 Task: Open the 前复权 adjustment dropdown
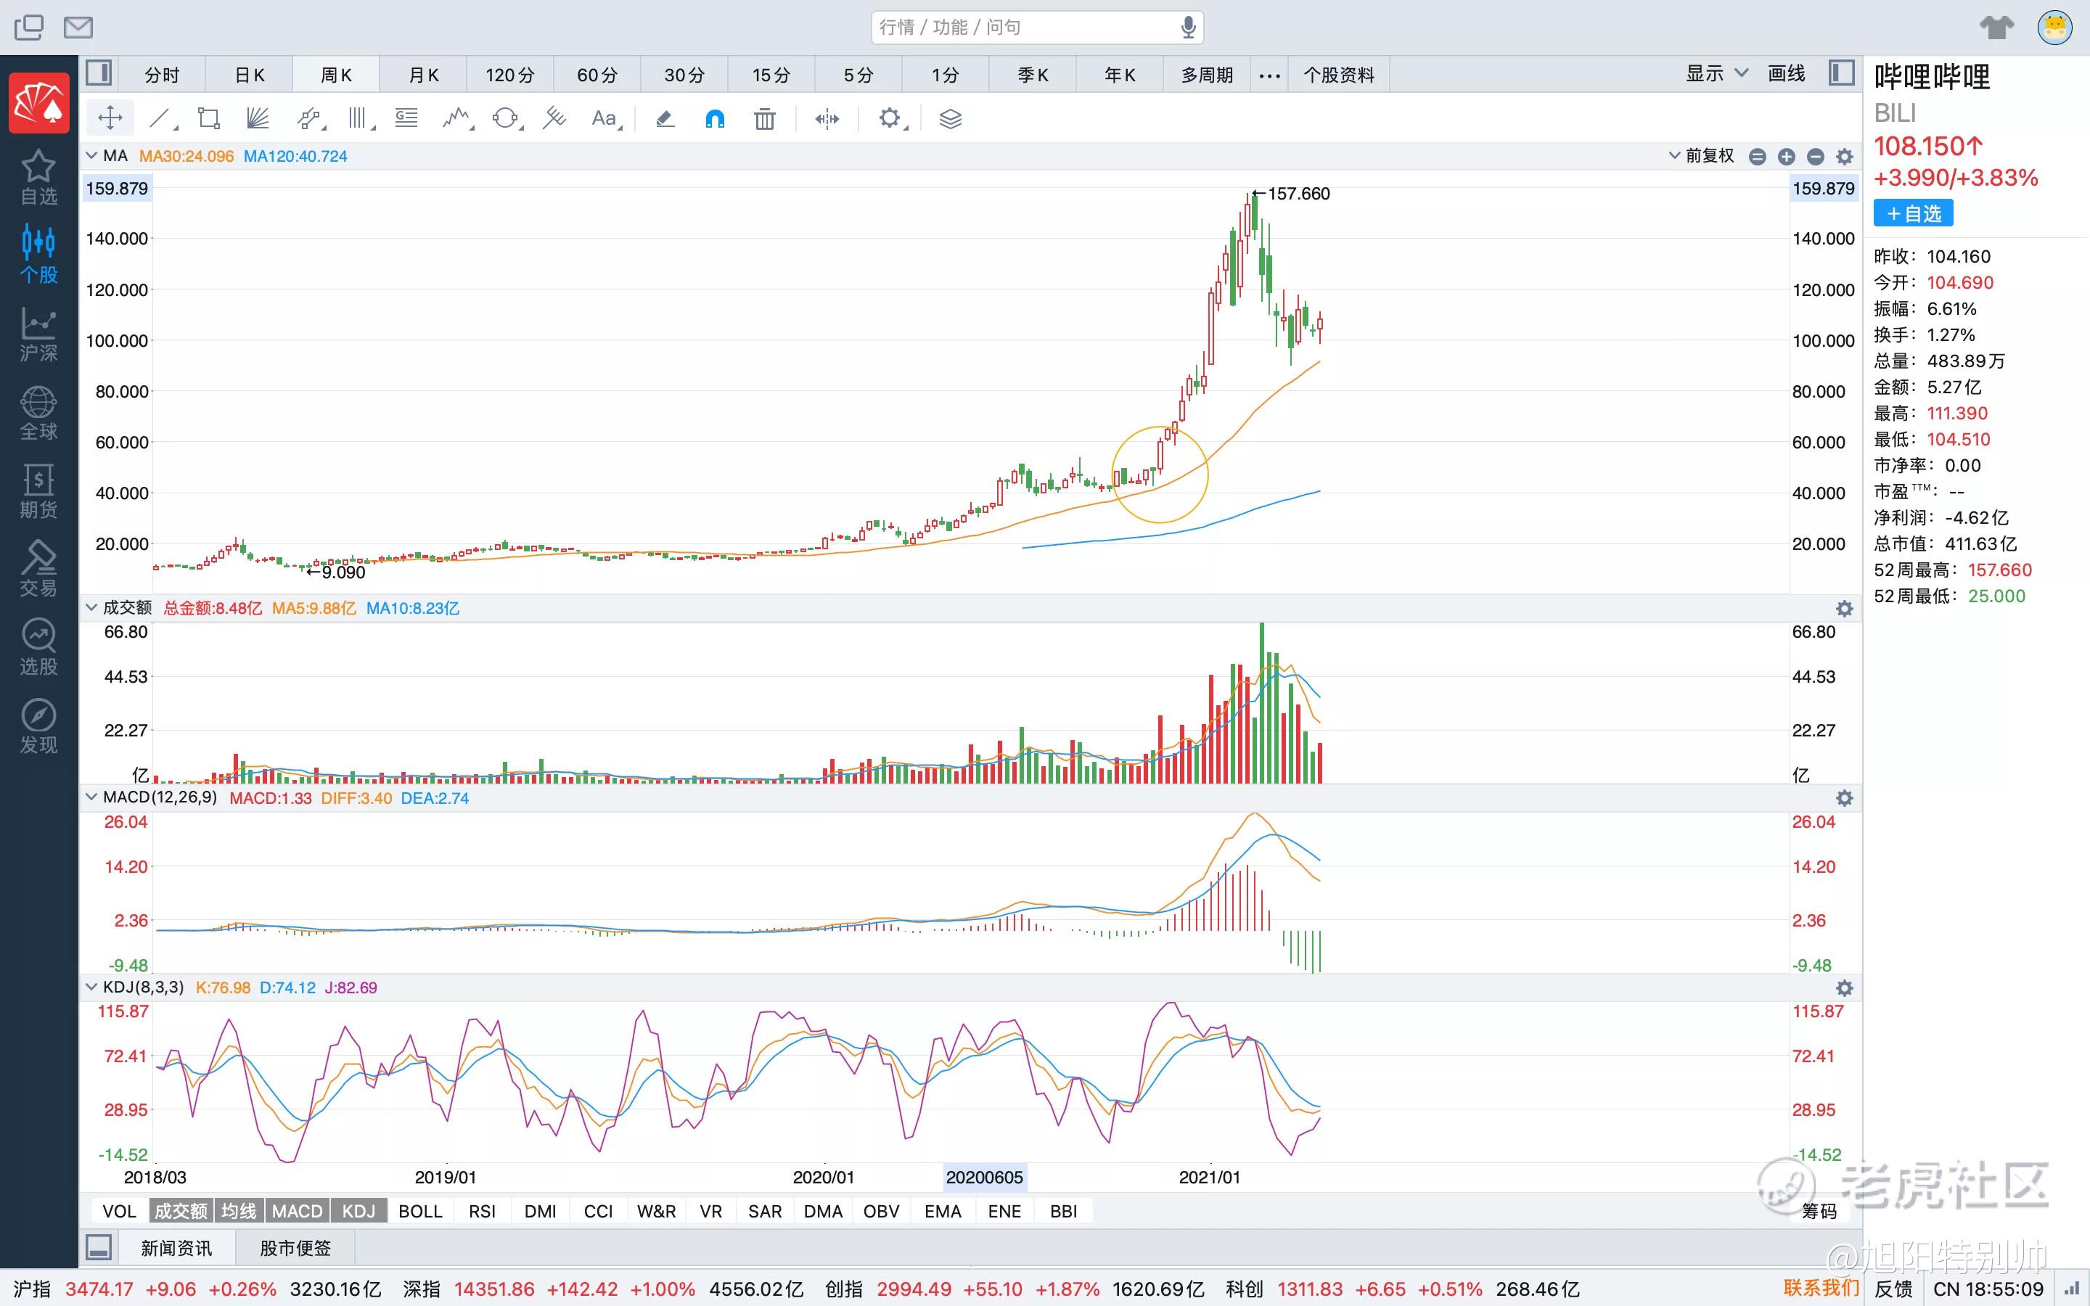click(1700, 155)
